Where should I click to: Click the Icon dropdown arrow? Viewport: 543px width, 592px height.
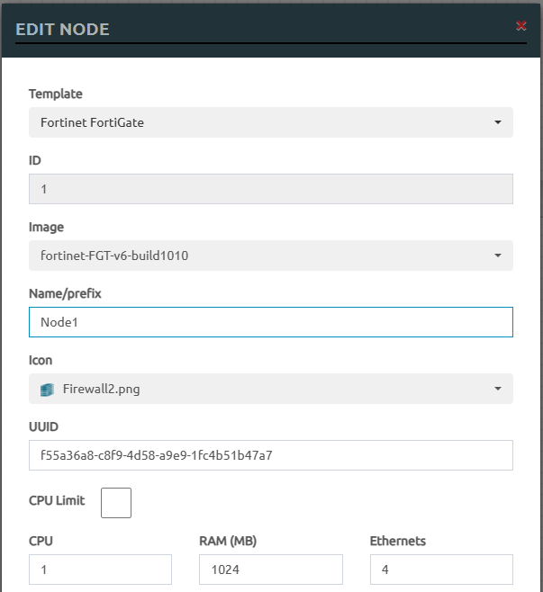(498, 389)
